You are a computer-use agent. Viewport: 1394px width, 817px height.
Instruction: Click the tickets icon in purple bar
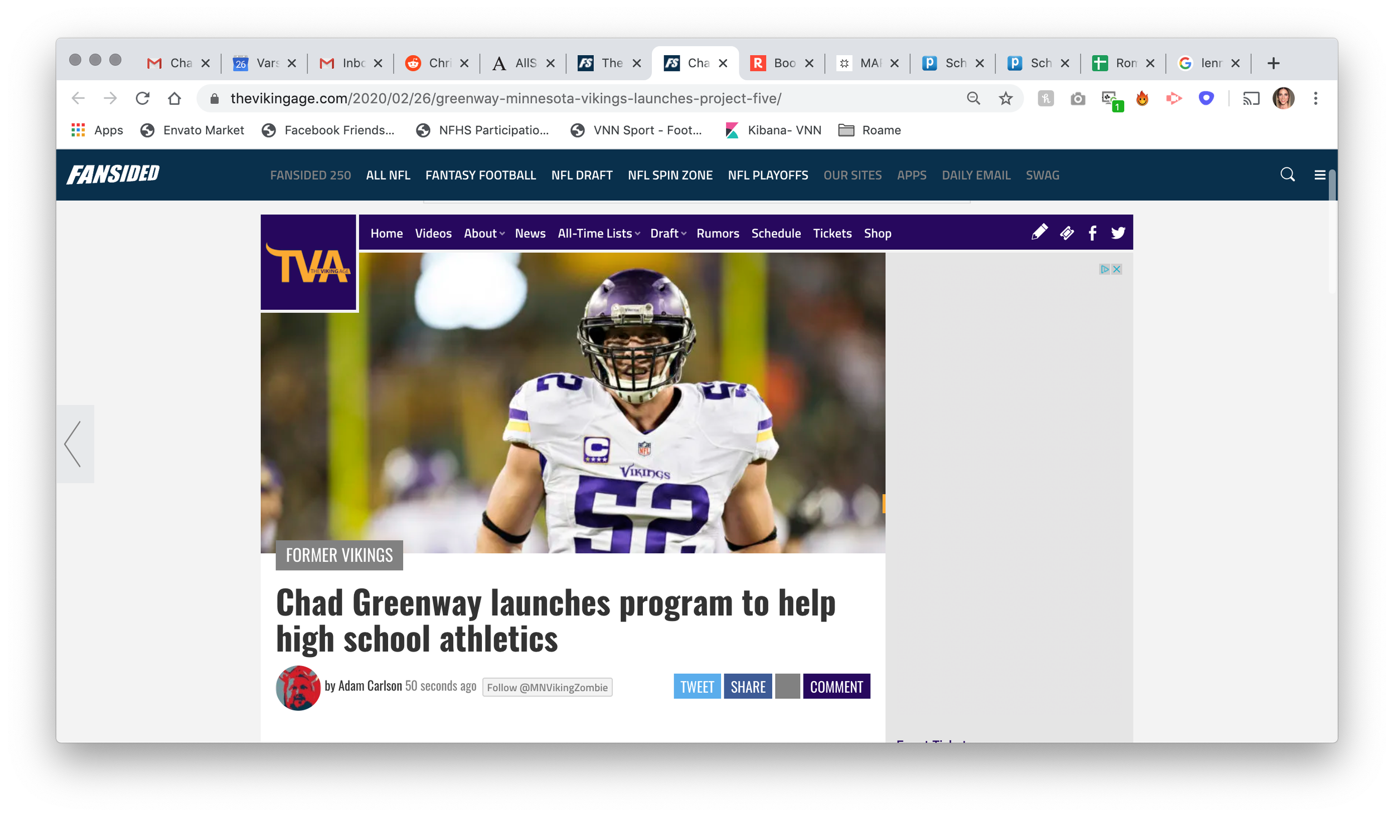click(1067, 233)
